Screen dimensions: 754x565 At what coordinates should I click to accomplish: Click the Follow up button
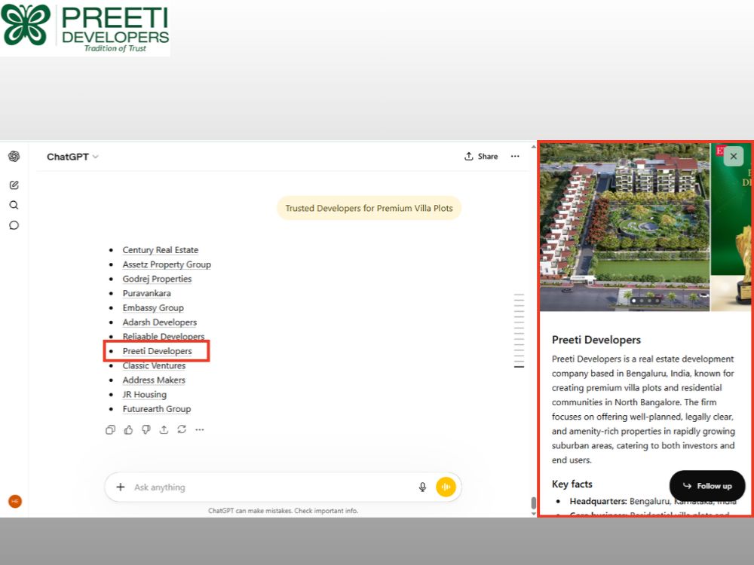(707, 486)
